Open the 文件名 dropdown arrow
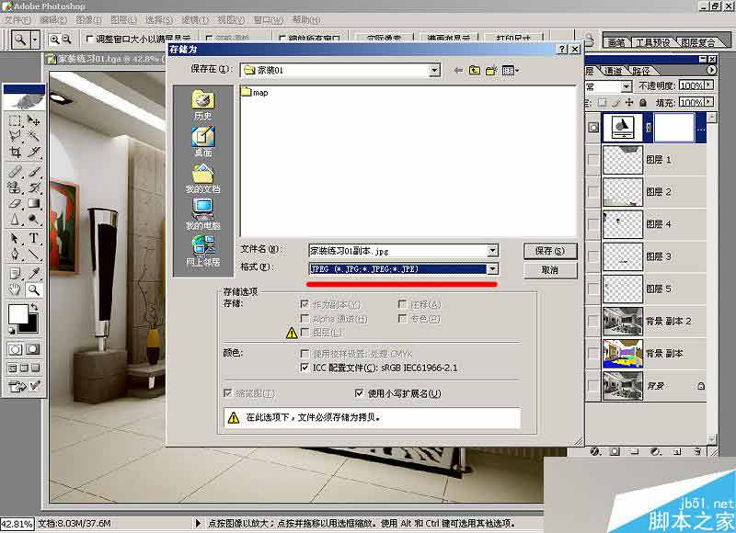This screenshot has height=533, width=736. [492, 250]
